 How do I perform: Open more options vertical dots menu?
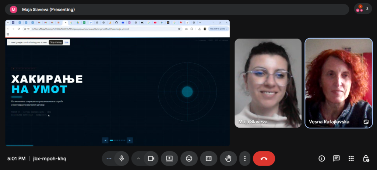pos(245,159)
